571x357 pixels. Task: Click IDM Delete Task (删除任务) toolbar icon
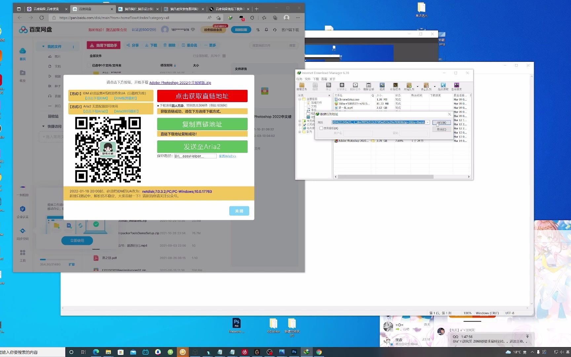[x=355, y=87]
